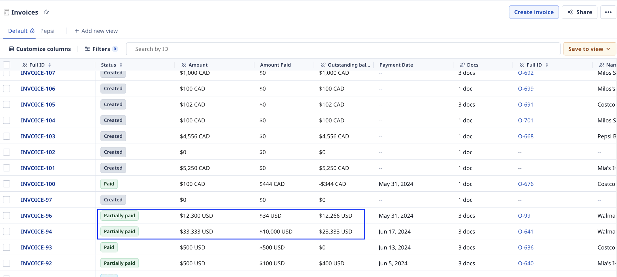Open order O-701 link

526,120
